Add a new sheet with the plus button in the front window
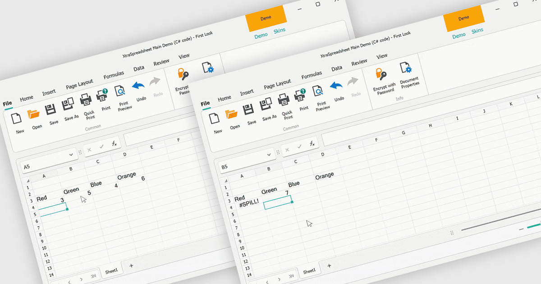 (x=329, y=266)
